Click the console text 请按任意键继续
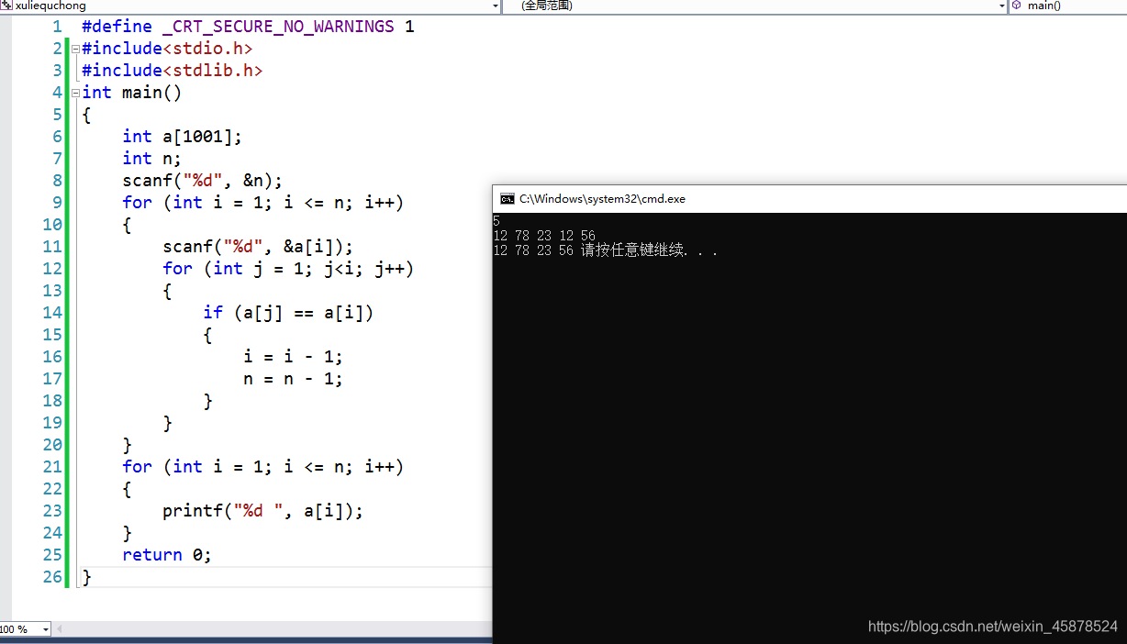Viewport: 1127px width, 644px height. pyautogui.click(x=632, y=250)
